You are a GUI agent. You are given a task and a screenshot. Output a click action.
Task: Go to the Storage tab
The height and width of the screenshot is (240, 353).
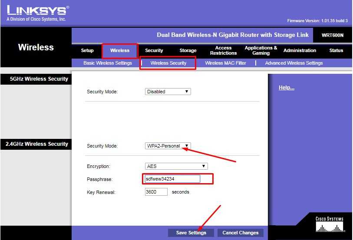(x=188, y=50)
